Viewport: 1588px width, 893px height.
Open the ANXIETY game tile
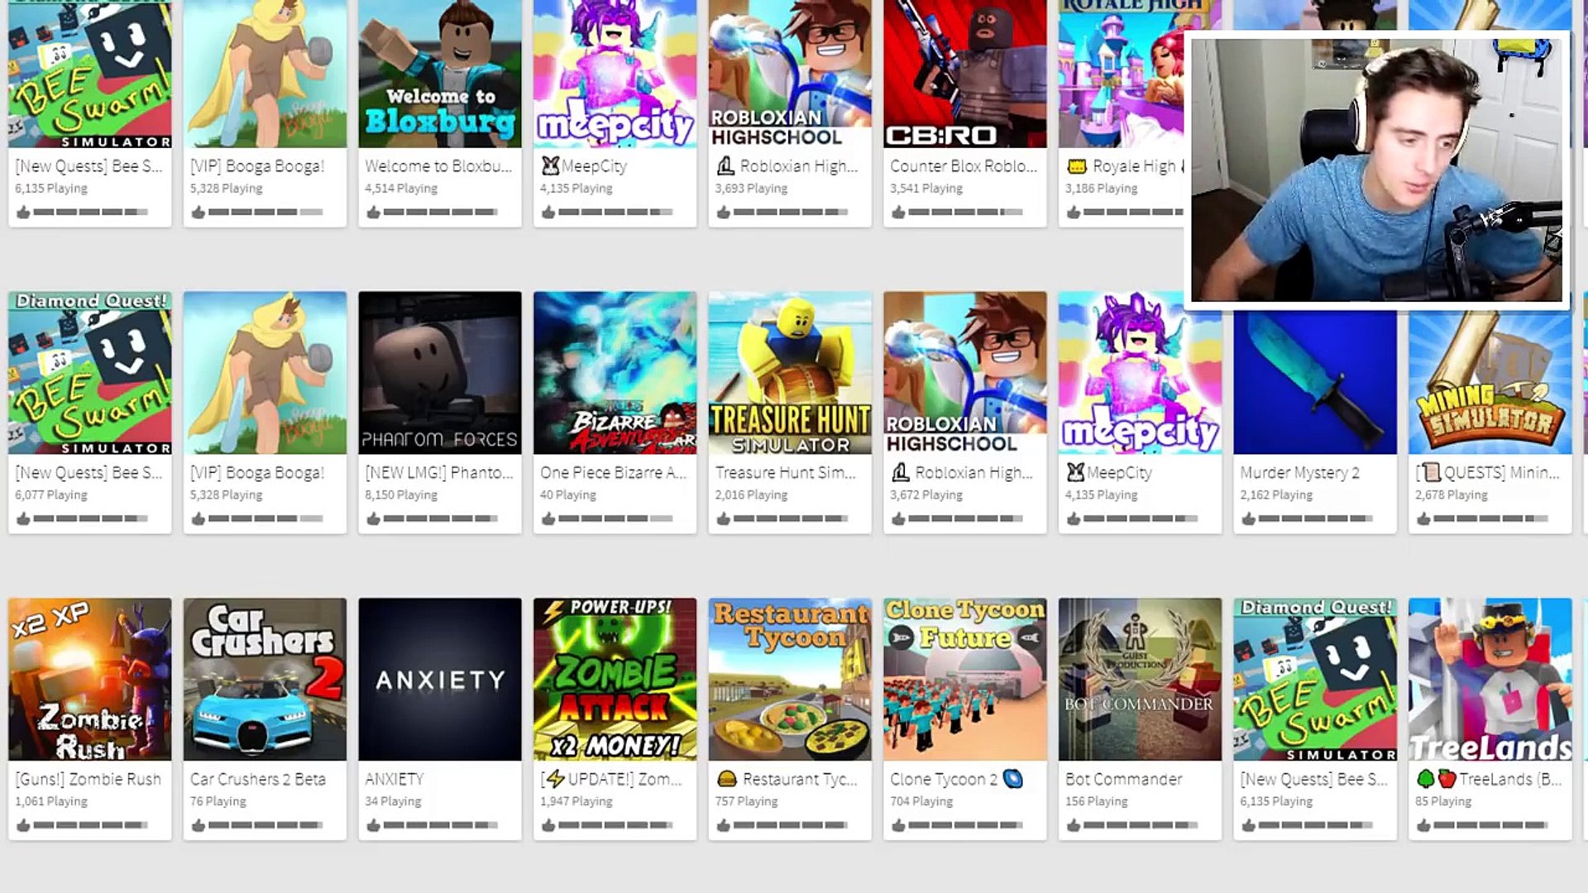point(439,679)
